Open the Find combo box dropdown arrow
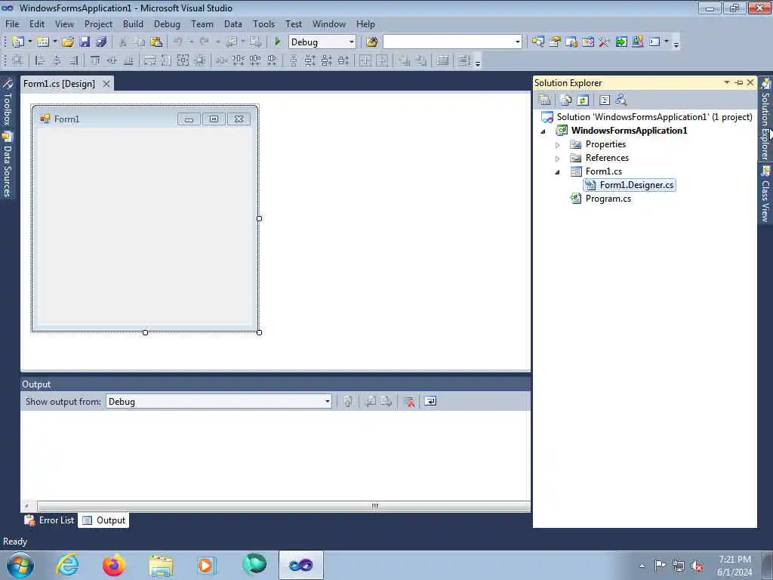The height and width of the screenshot is (580, 773). click(x=517, y=42)
